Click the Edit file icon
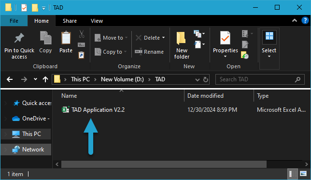Image resolution: width=311 pixels, height=180 pixels. coord(245,45)
